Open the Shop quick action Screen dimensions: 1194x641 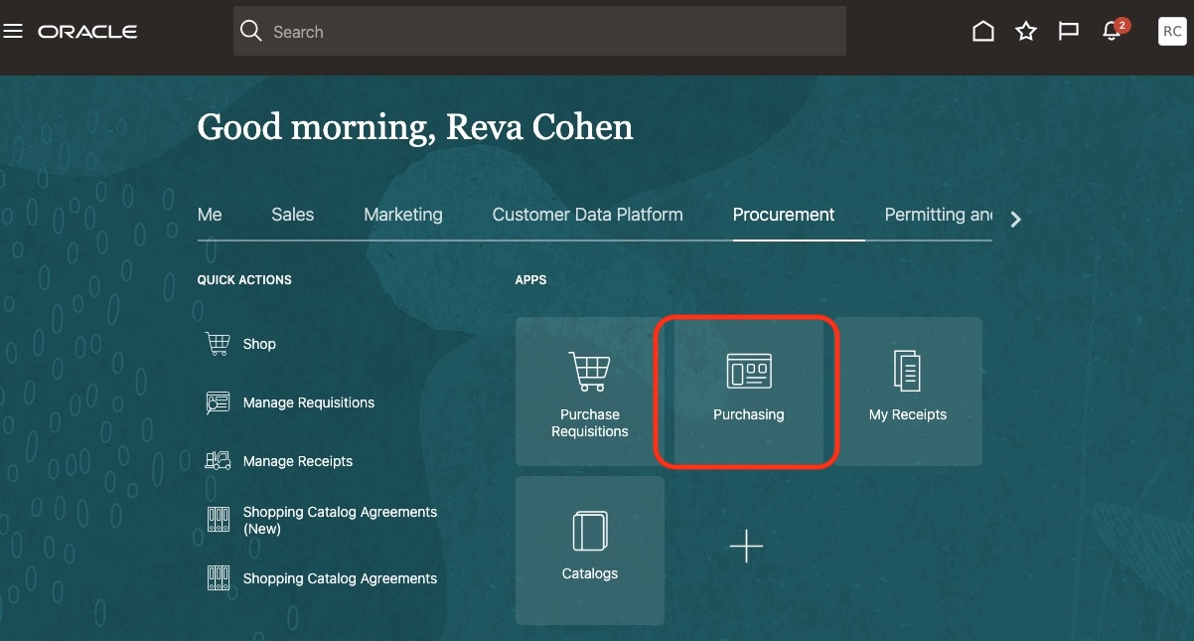click(259, 344)
